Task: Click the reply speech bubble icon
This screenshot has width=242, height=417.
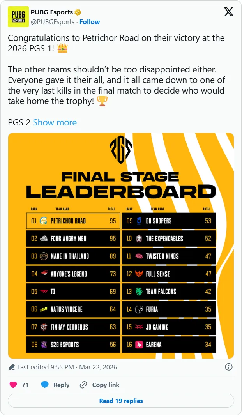Action: (45, 385)
